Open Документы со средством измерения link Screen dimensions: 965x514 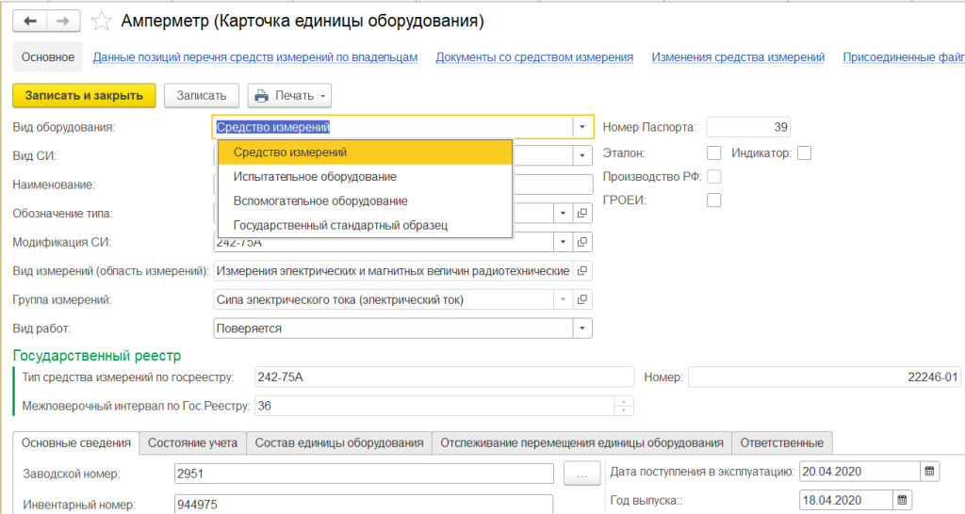click(533, 57)
